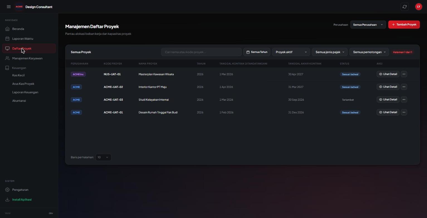The image size is (427, 218).
Task: Click the refresh icon in top bar
Action: (x=404, y=7)
